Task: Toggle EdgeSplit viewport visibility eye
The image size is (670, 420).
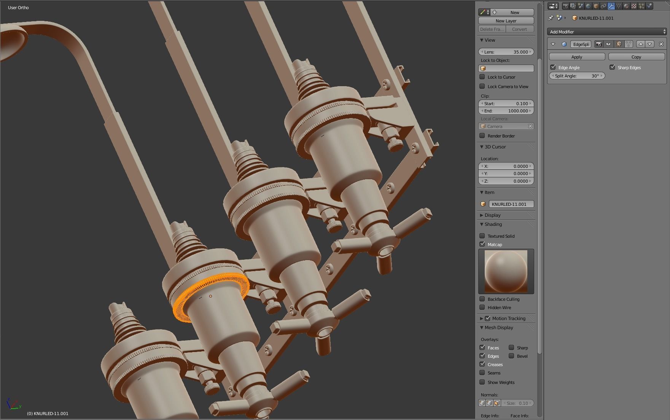Action: pos(608,44)
